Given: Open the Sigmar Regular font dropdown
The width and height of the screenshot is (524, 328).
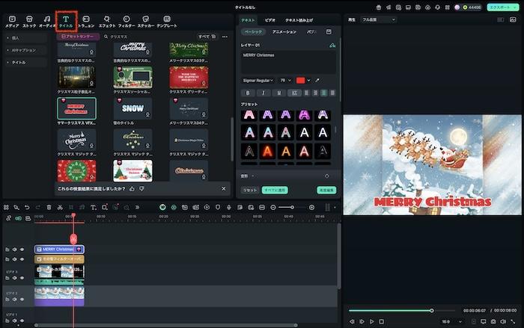Looking at the screenshot, I should click(x=258, y=81).
